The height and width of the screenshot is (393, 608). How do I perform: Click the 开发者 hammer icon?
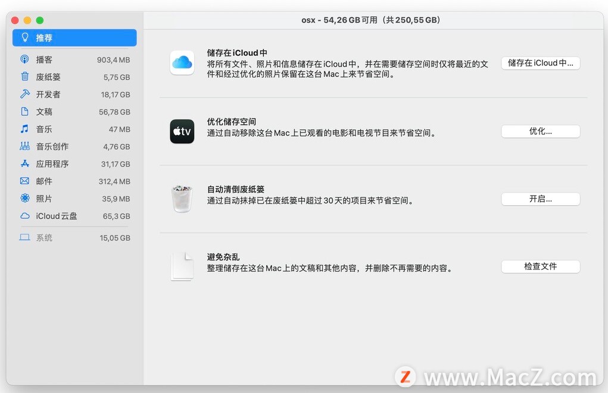[24, 94]
